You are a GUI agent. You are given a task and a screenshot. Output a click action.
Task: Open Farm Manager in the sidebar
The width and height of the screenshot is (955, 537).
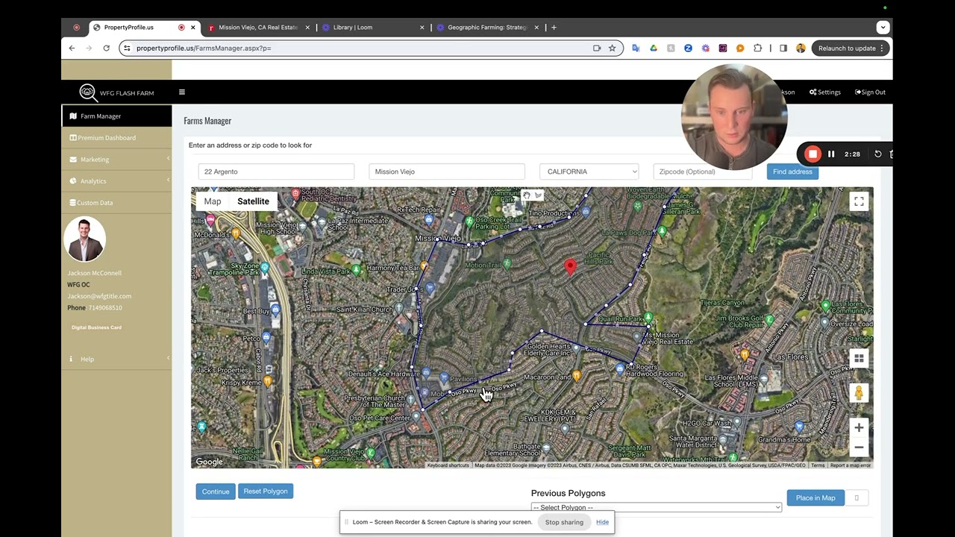point(116,116)
